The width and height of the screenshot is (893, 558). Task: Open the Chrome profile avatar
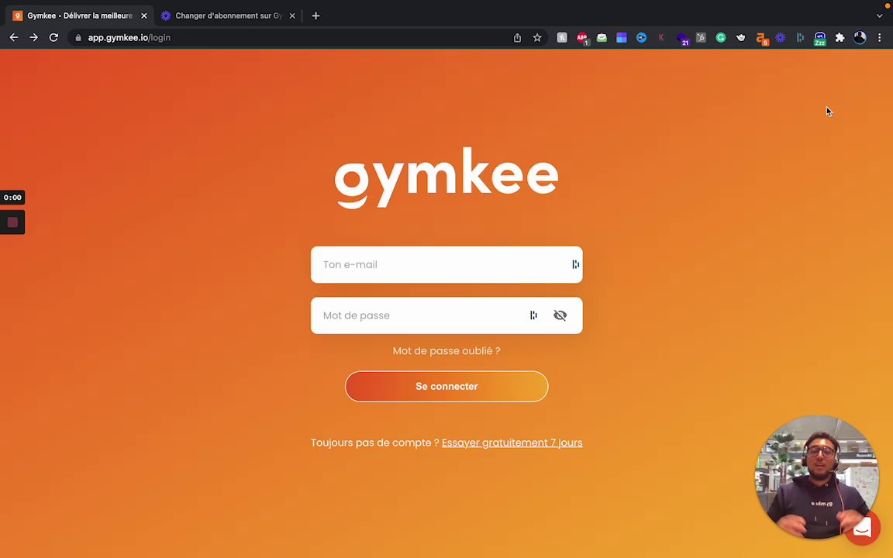point(860,37)
